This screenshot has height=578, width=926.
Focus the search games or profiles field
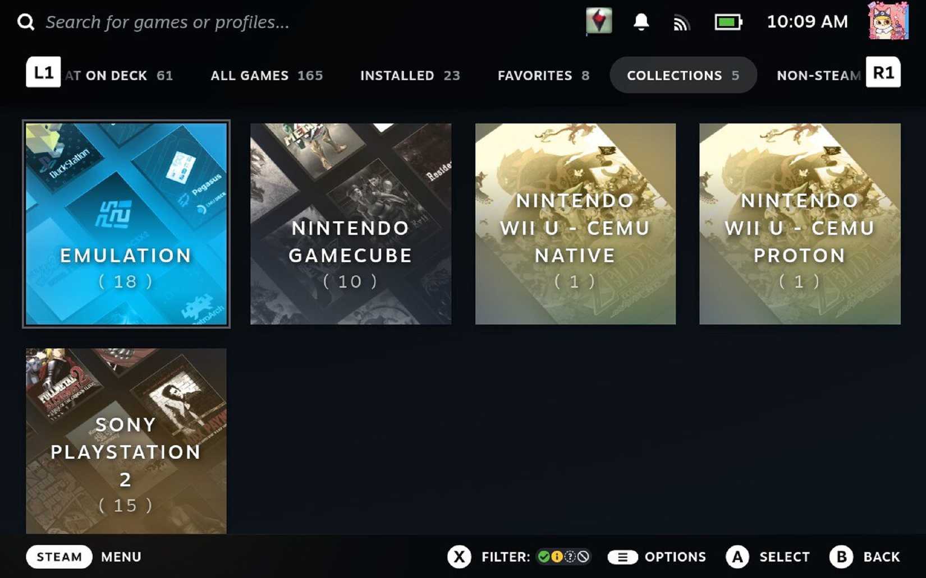point(167,22)
